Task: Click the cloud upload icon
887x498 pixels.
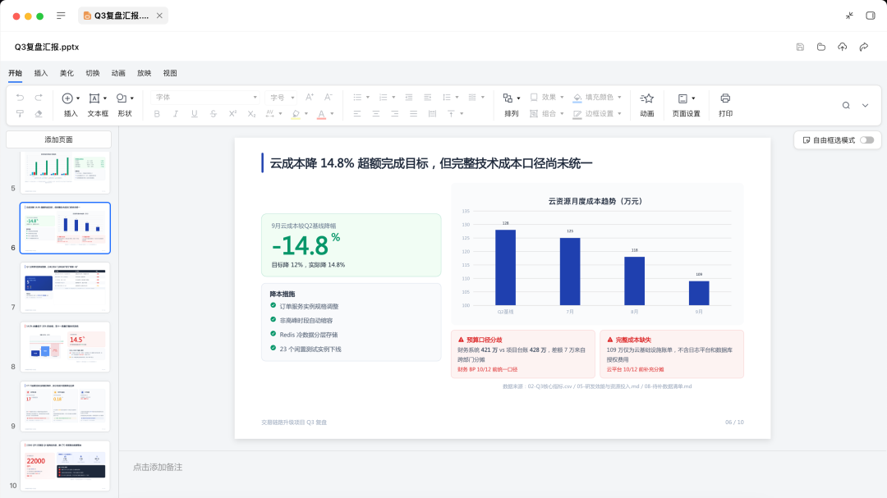Action: (843, 47)
